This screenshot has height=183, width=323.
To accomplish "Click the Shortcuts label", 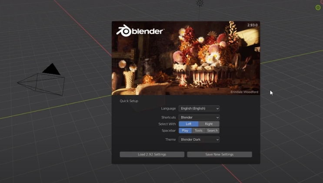I will 169,117.
